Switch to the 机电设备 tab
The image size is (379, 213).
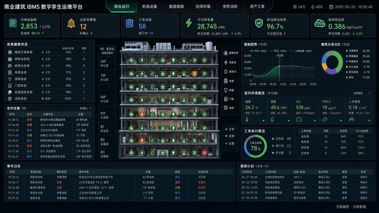click(150, 7)
